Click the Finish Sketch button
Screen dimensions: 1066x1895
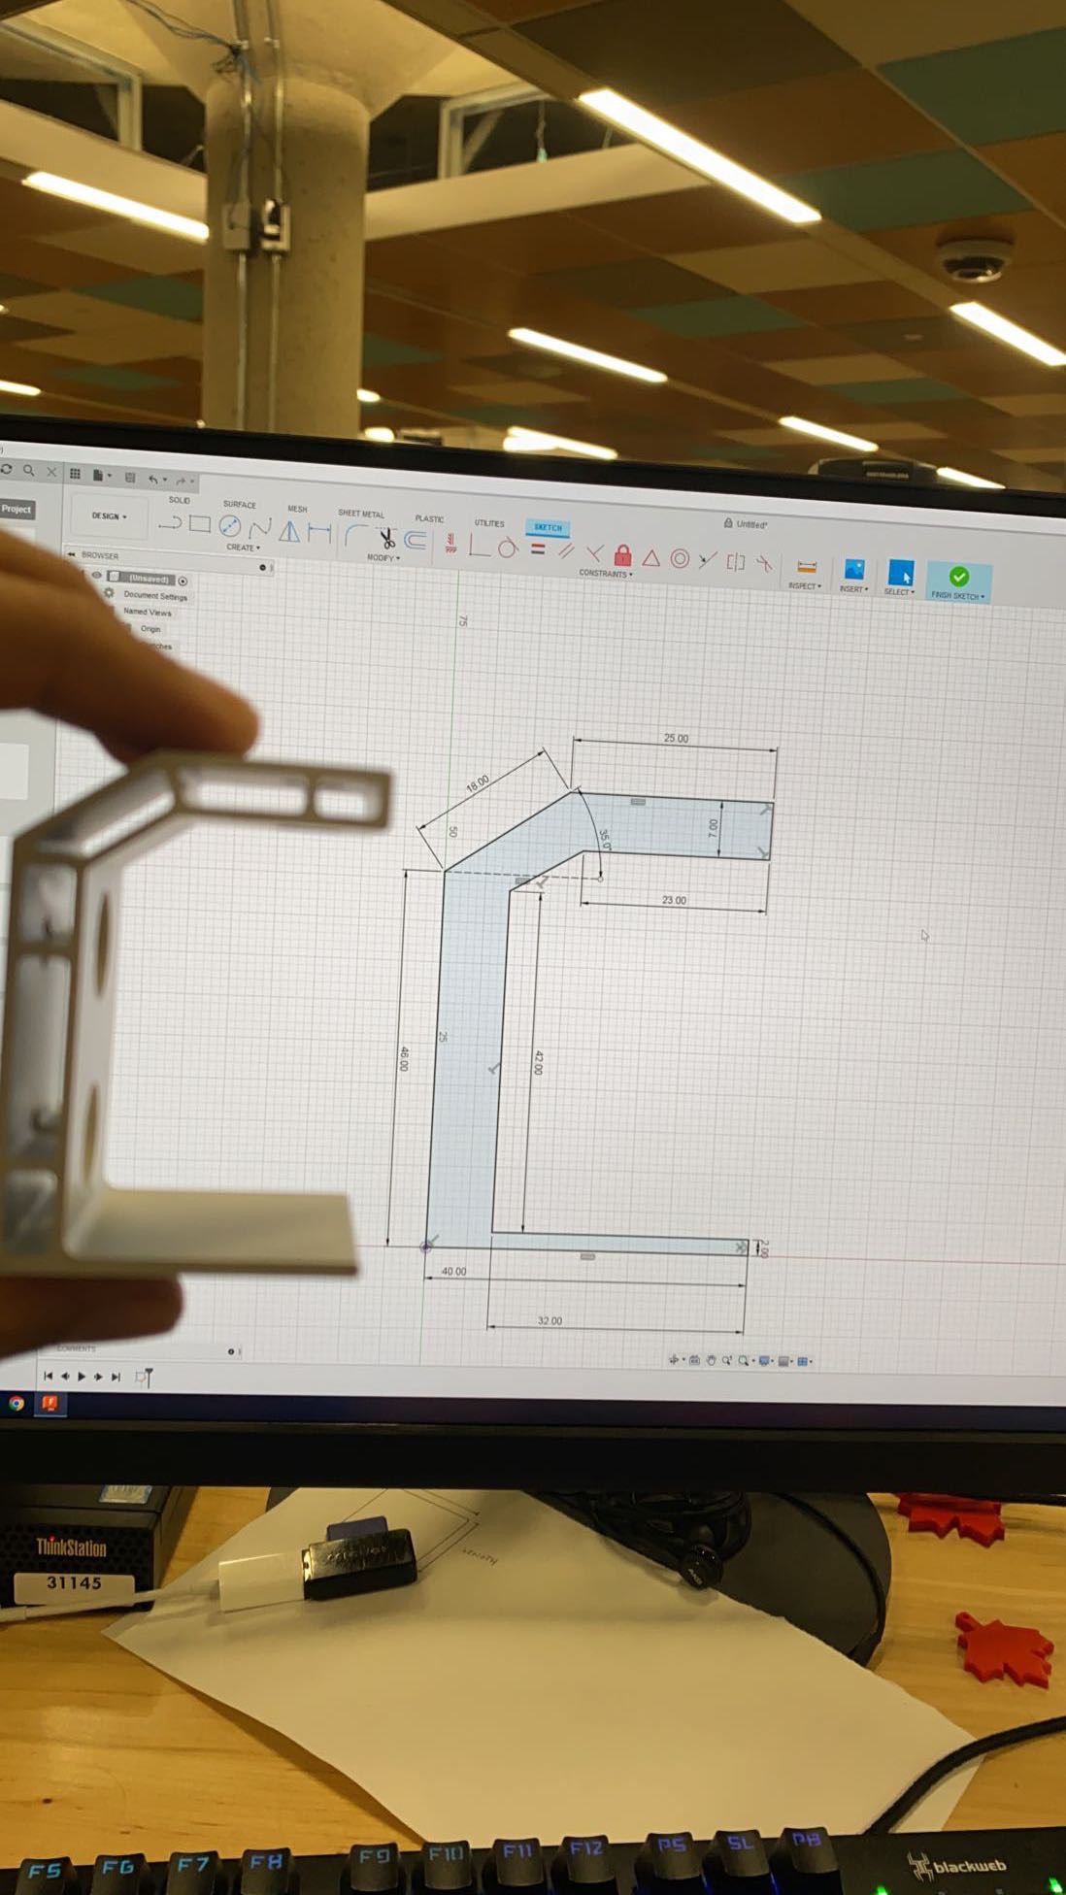(958, 582)
